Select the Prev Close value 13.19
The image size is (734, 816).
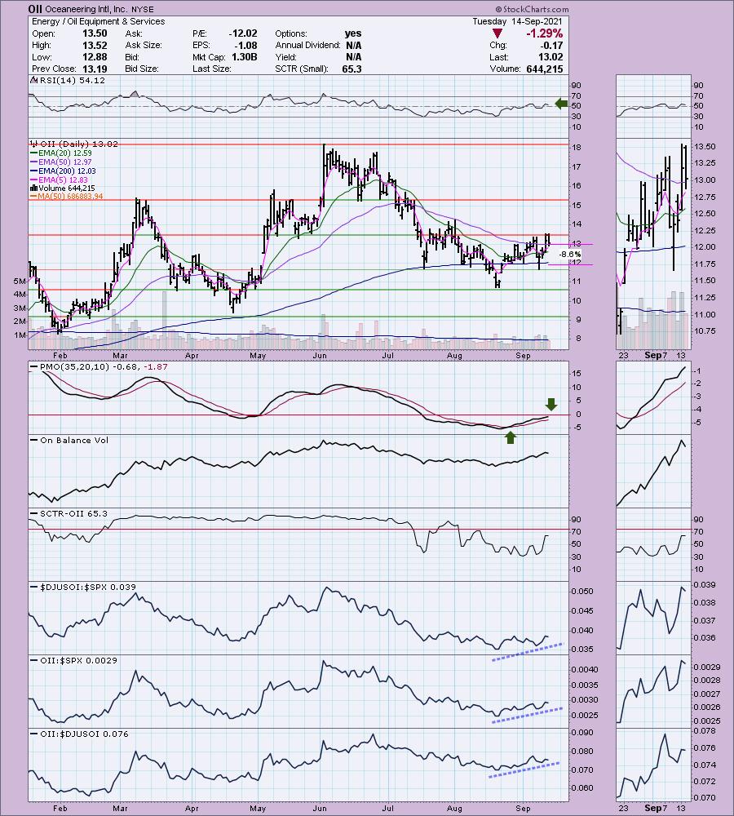(95, 69)
